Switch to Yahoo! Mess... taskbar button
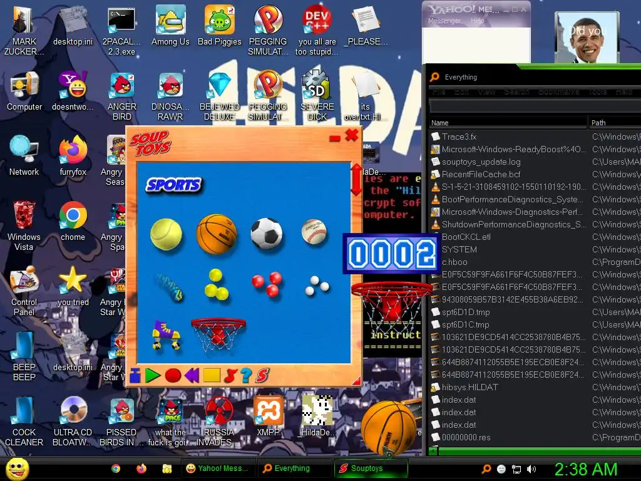641x481 pixels. (x=218, y=468)
